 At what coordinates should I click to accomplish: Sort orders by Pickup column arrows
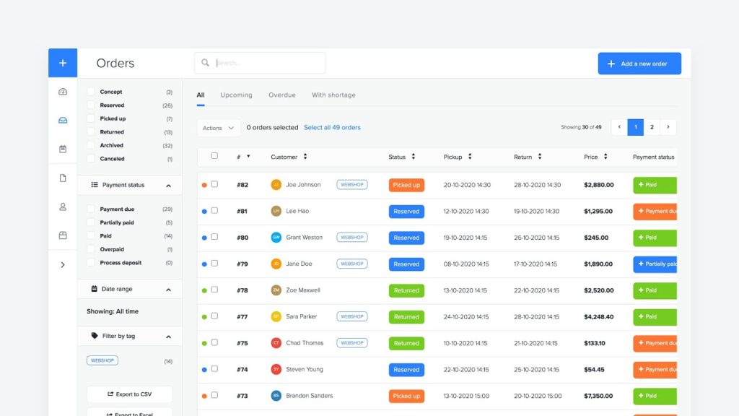[x=469, y=157]
